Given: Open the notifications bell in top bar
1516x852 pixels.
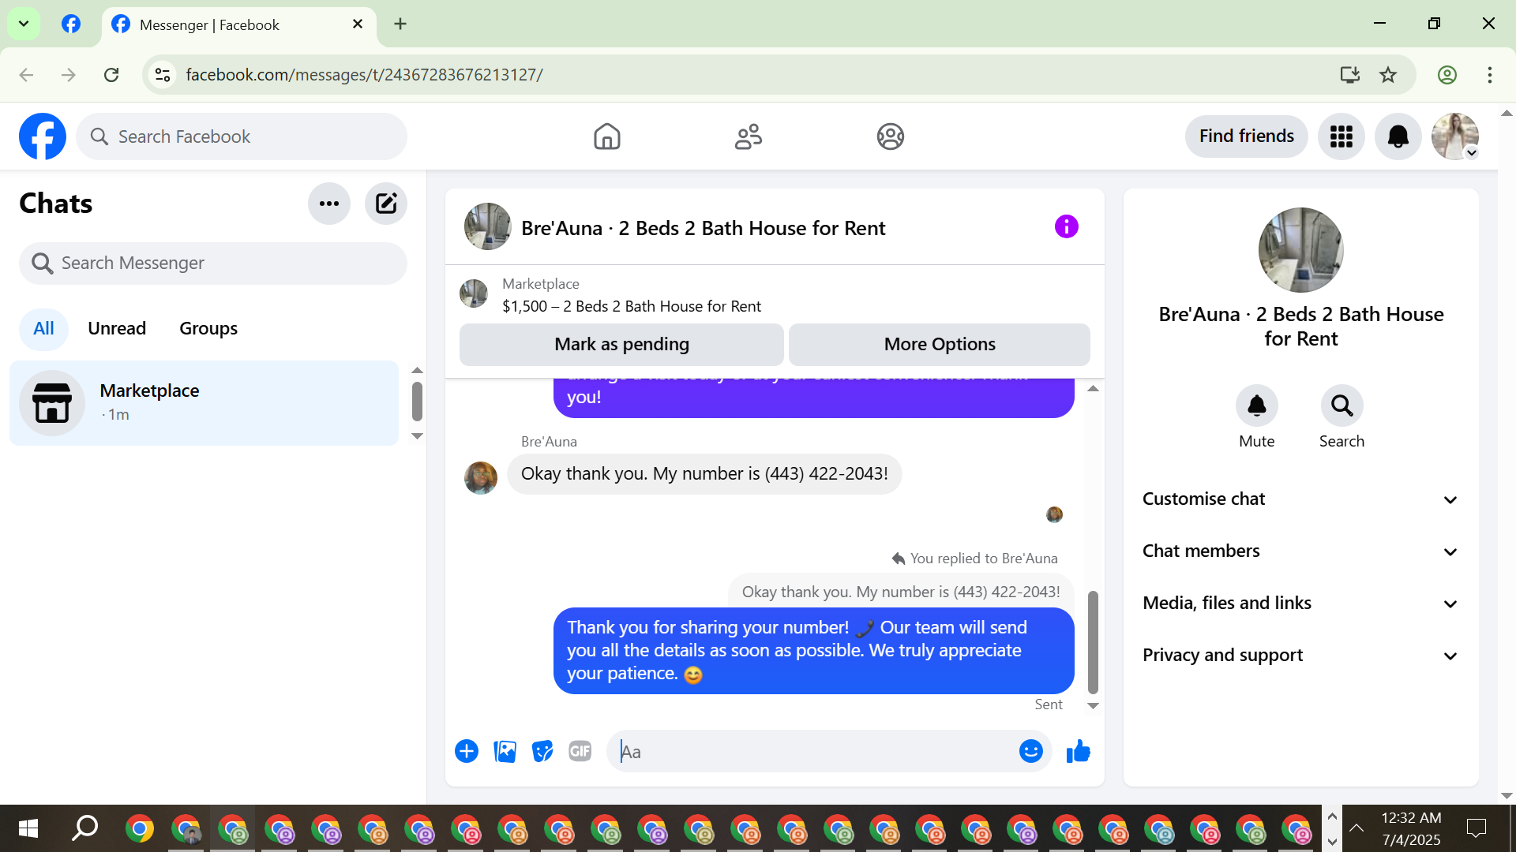Looking at the screenshot, I should coord(1398,136).
